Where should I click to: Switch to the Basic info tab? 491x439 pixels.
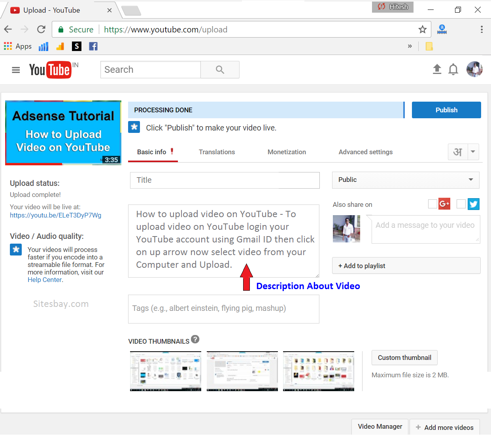(152, 152)
